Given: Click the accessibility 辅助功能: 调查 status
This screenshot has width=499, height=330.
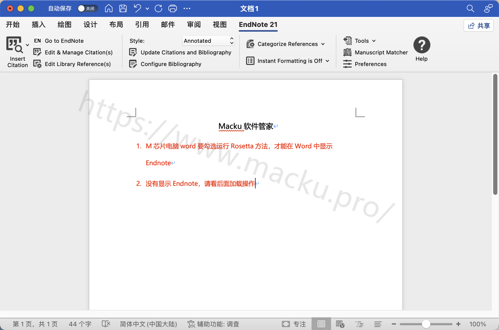Looking at the screenshot, I should click(x=213, y=324).
